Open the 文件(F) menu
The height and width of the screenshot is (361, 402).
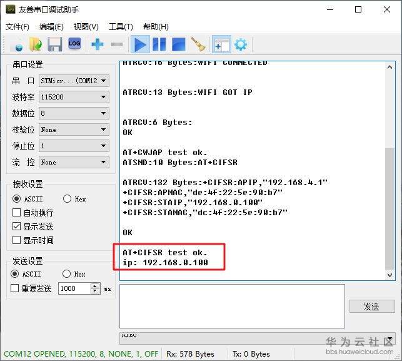[x=17, y=27]
